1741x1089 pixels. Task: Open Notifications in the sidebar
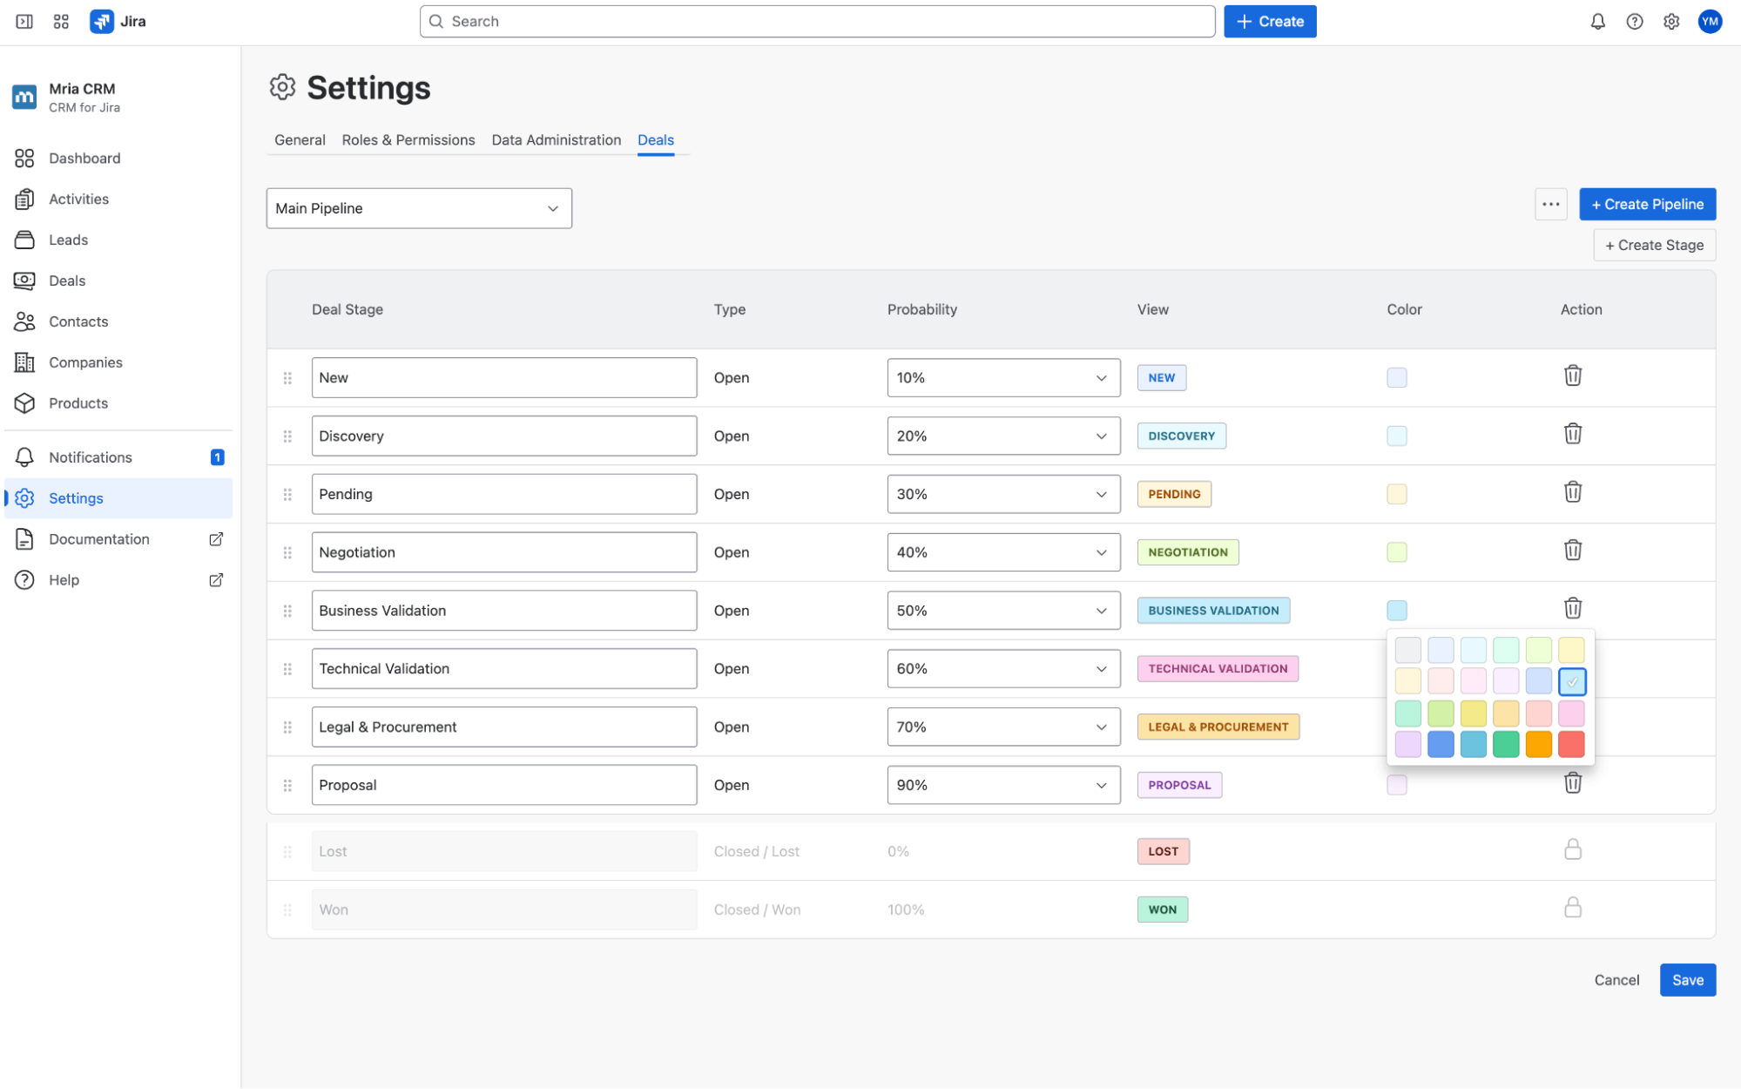(118, 457)
